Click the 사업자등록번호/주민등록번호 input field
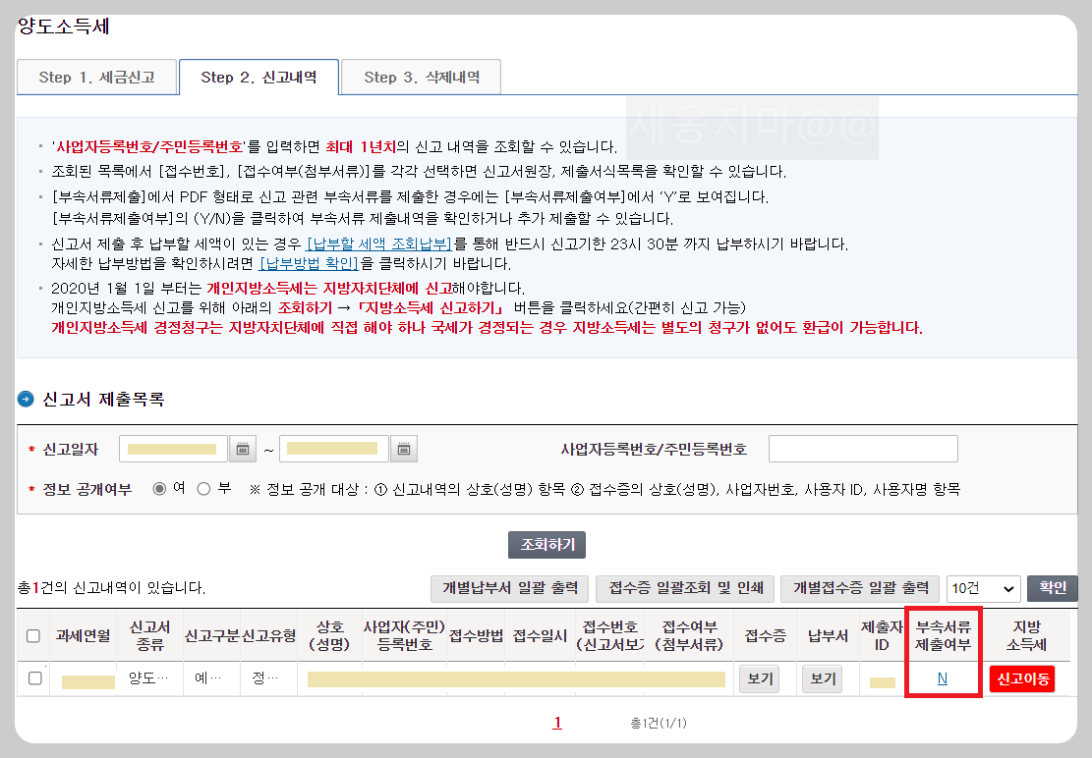Viewport: 1092px width, 758px height. (x=862, y=449)
